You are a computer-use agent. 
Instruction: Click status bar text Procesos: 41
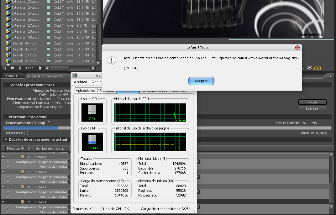pos(83,208)
